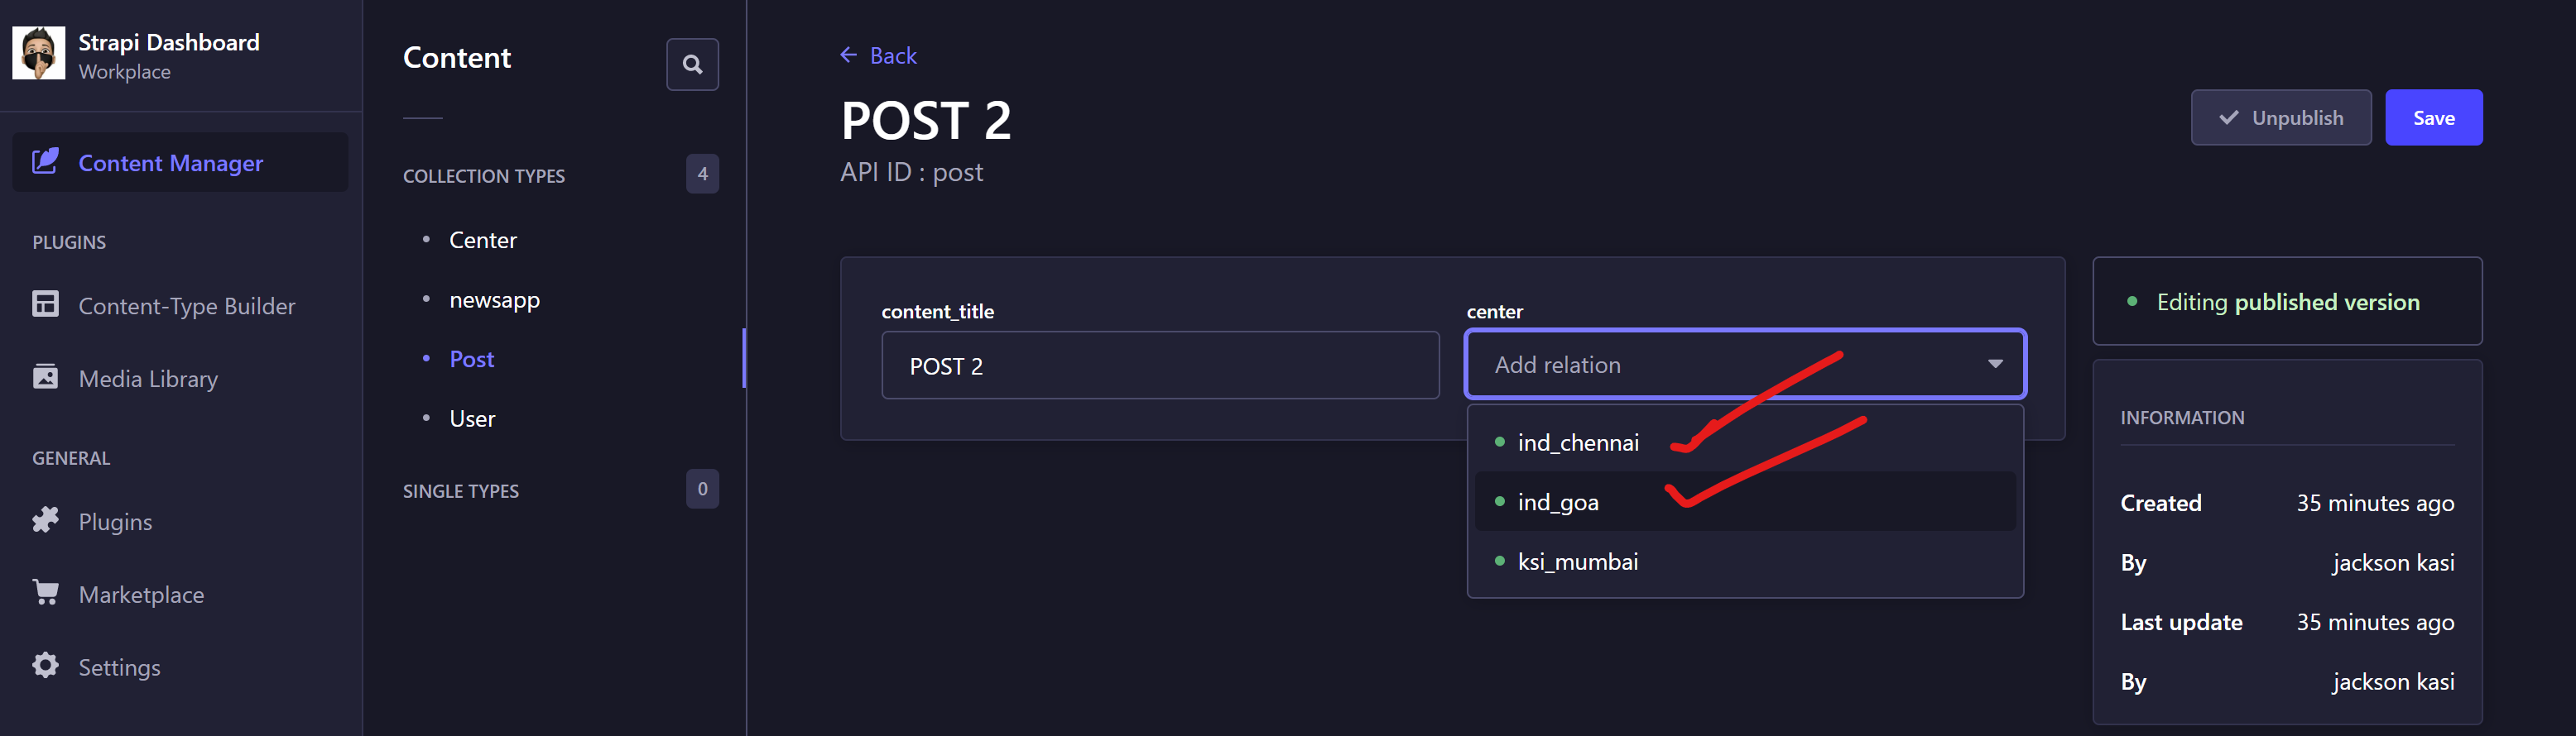The width and height of the screenshot is (2576, 736).
Task: Click the content_title input field
Action: [1159, 366]
